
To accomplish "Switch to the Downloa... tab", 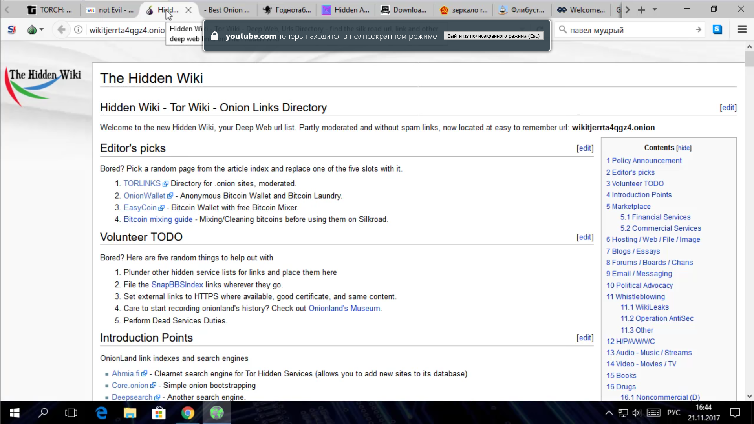I will point(404,10).
